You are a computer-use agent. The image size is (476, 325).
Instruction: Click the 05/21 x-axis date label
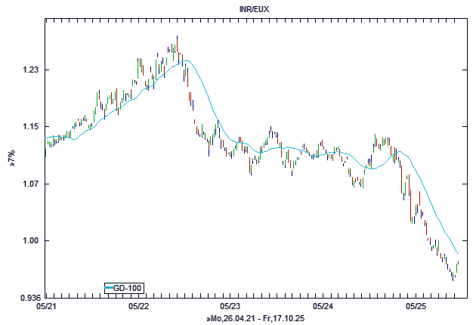click(x=45, y=307)
